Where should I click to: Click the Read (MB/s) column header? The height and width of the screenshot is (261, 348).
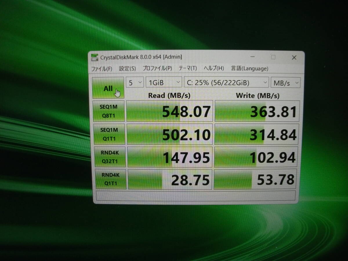point(169,95)
